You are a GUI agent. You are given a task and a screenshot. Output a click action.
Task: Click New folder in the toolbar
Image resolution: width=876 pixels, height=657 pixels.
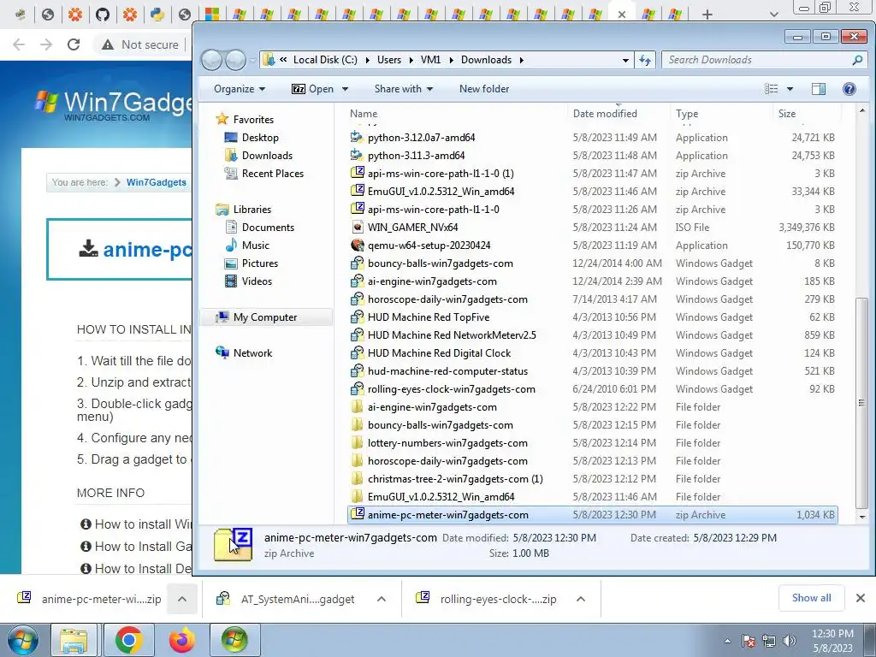coord(484,89)
